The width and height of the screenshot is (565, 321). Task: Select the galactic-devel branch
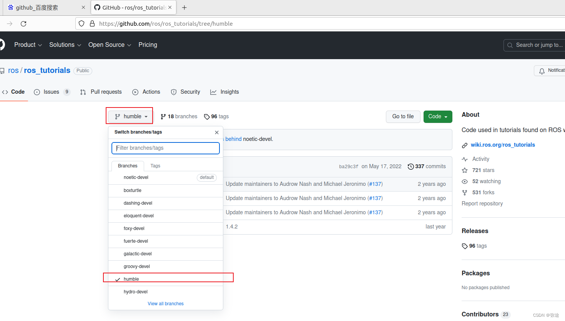166,254
